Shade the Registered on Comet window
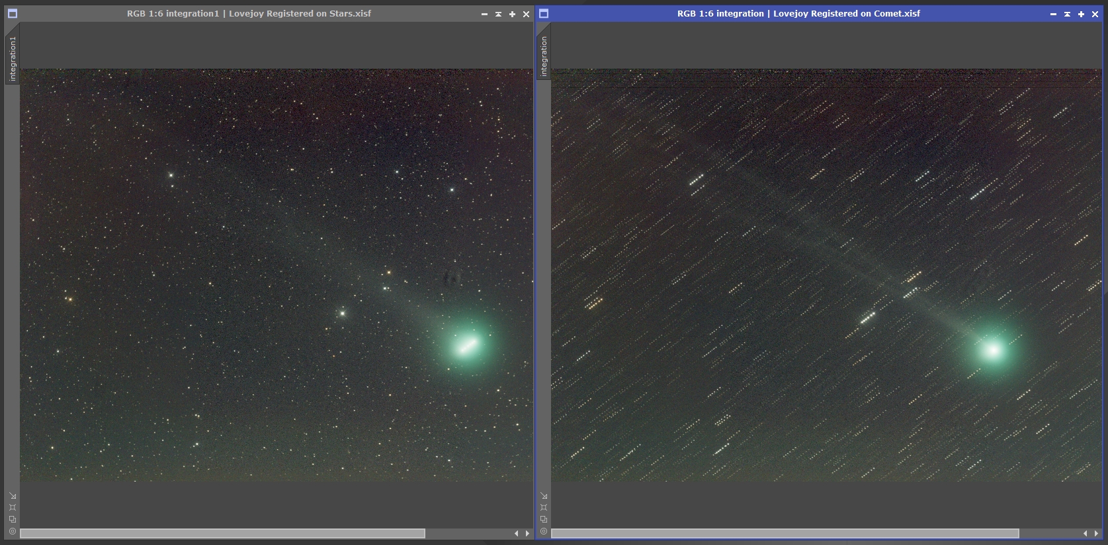Viewport: 1108px width, 545px height. 1067,14
